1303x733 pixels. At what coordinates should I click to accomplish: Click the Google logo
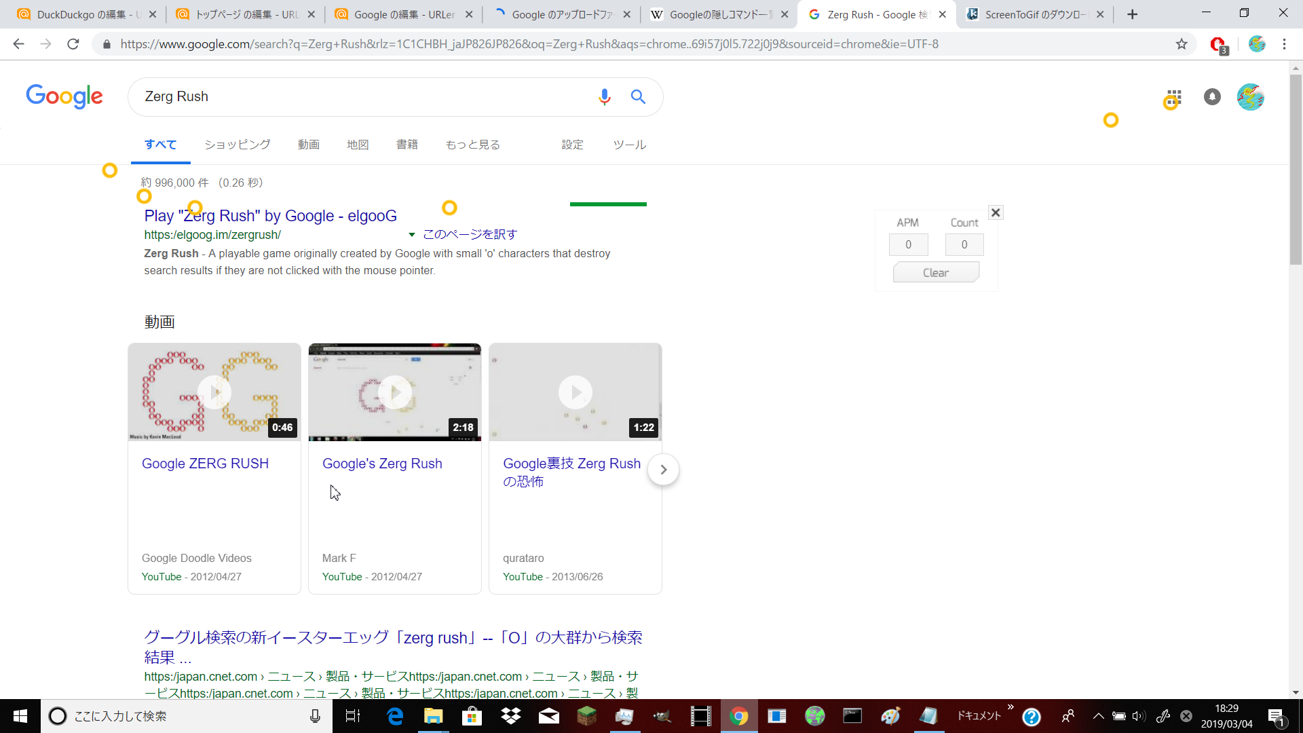tap(64, 96)
